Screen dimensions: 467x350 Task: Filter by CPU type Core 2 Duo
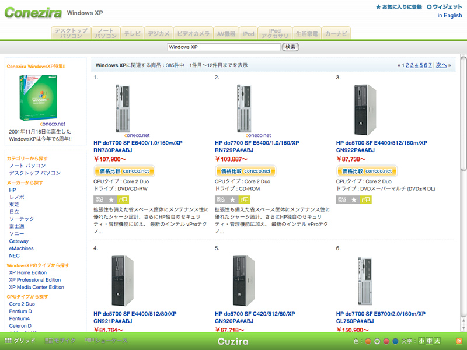[x=22, y=304]
